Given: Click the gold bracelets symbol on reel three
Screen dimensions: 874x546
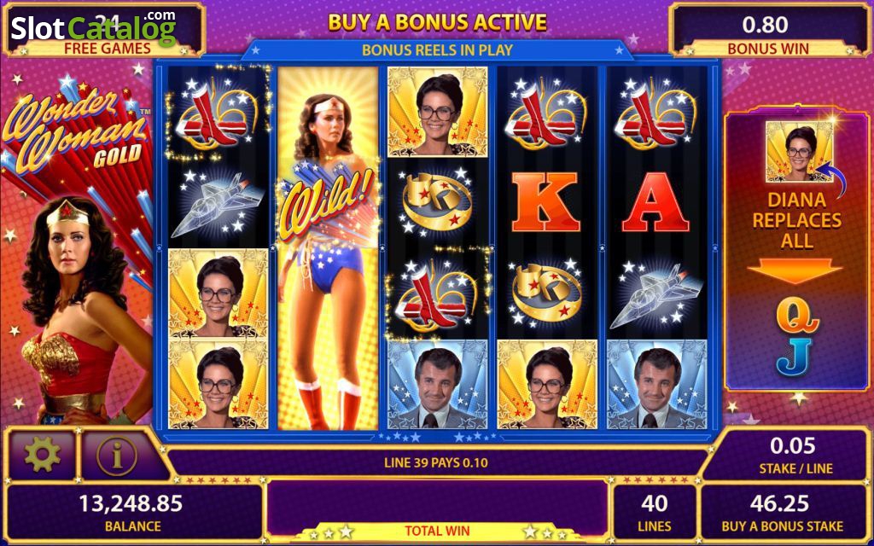Looking at the screenshot, I should (x=437, y=201).
